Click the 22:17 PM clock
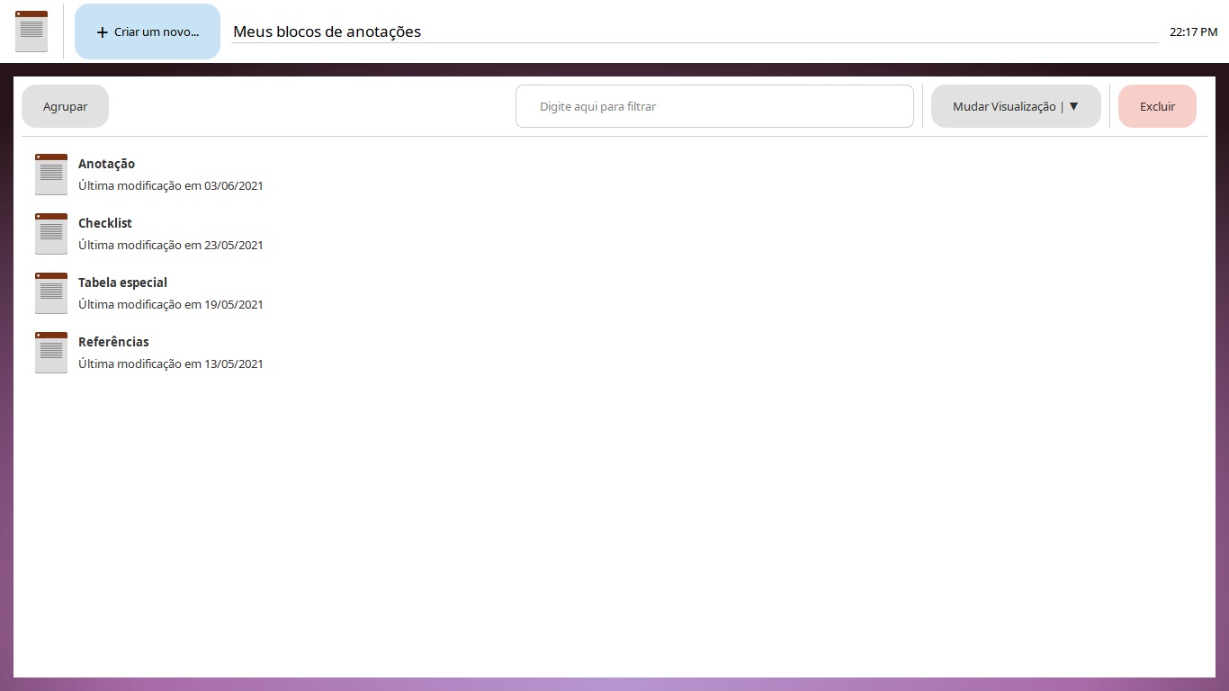Screen dimensions: 1229x691 click(1193, 31)
